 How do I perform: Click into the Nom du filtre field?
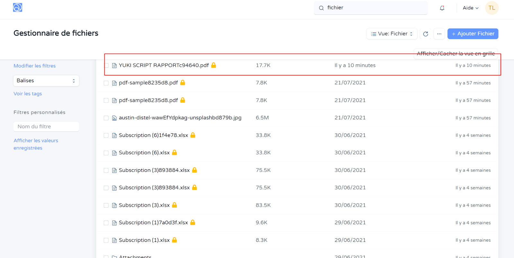pyautogui.click(x=46, y=127)
